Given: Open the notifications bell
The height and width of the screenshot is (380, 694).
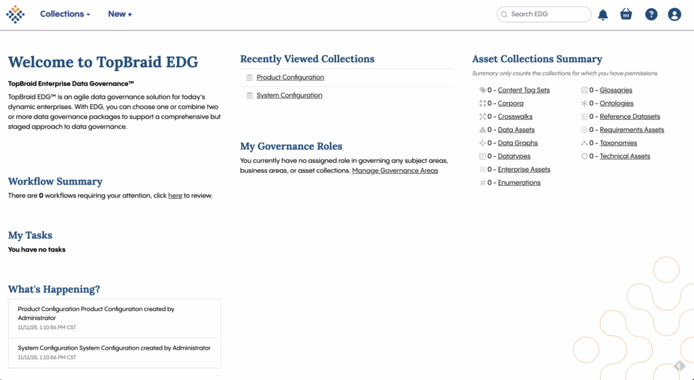Looking at the screenshot, I should 603,14.
